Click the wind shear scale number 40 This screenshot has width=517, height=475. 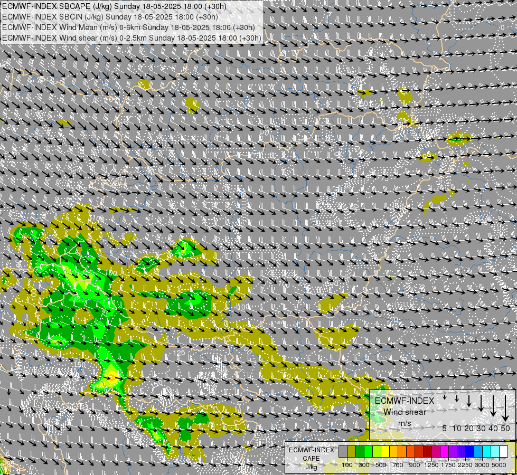[x=493, y=428]
